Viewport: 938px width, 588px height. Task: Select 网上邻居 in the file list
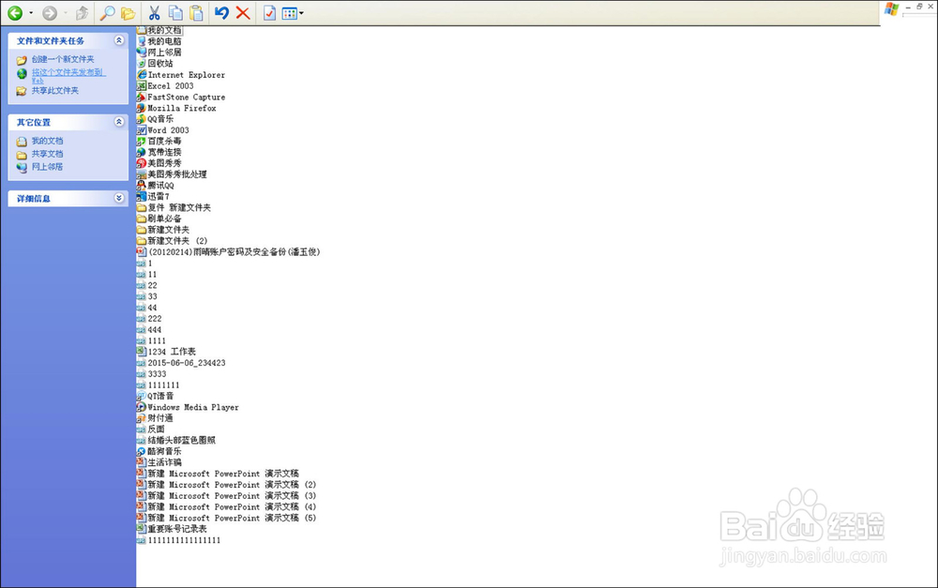tap(159, 52)
